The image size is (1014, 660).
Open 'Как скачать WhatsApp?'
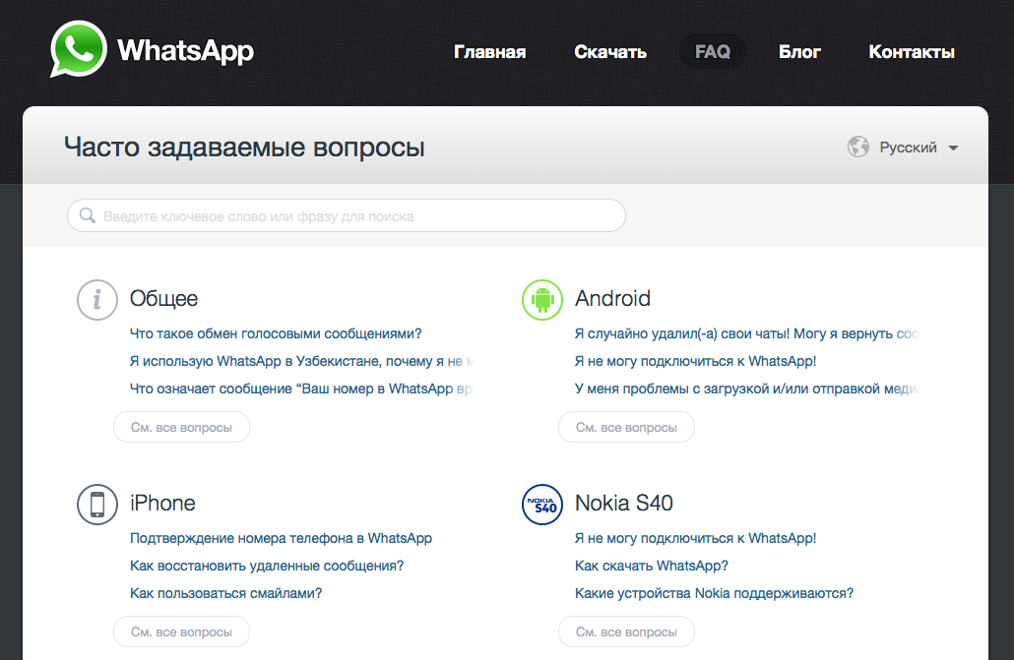point(651,567)
